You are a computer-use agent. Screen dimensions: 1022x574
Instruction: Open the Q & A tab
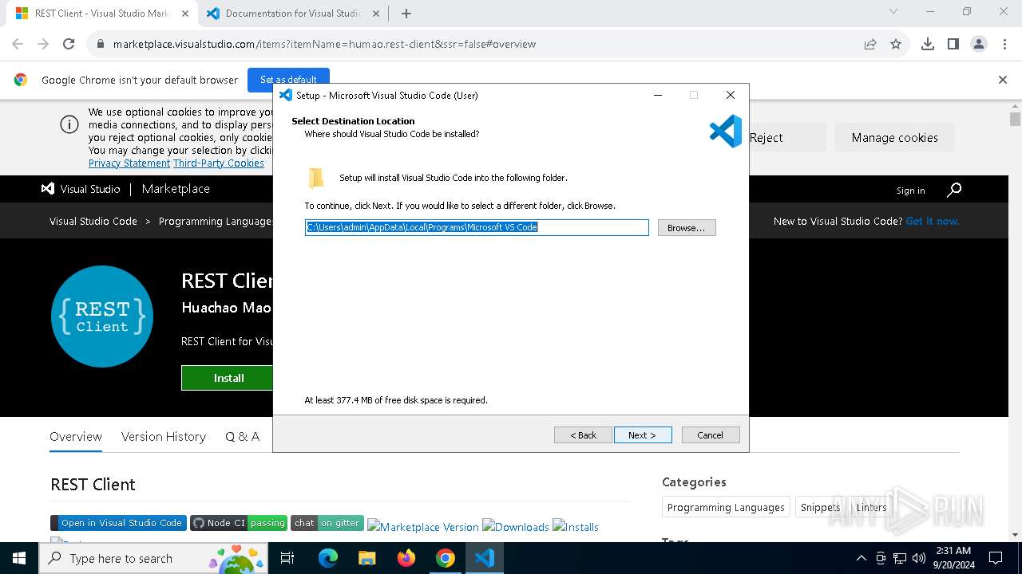coord(242,437)
